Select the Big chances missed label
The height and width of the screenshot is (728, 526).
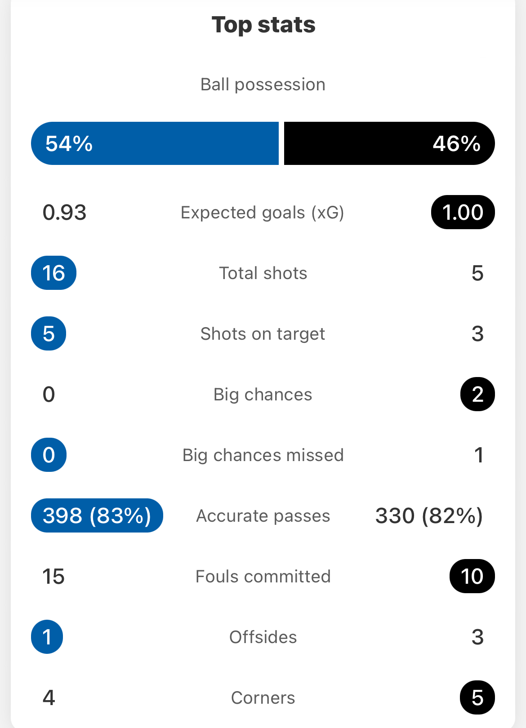263,455
